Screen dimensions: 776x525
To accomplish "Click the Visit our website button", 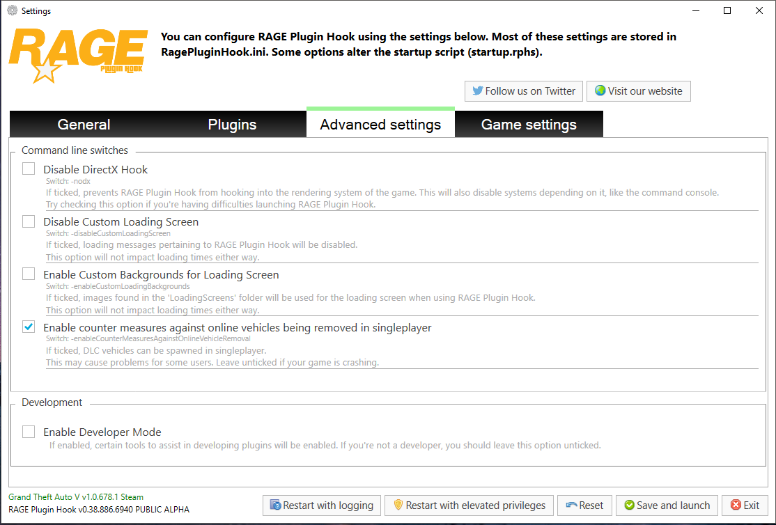I will (x=639, y=91).
